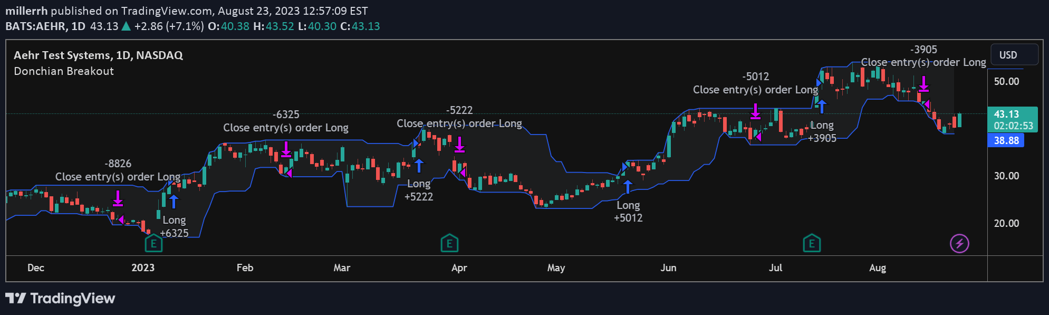
Task: Click the Dec label on time axis
Action: (36, 268)
